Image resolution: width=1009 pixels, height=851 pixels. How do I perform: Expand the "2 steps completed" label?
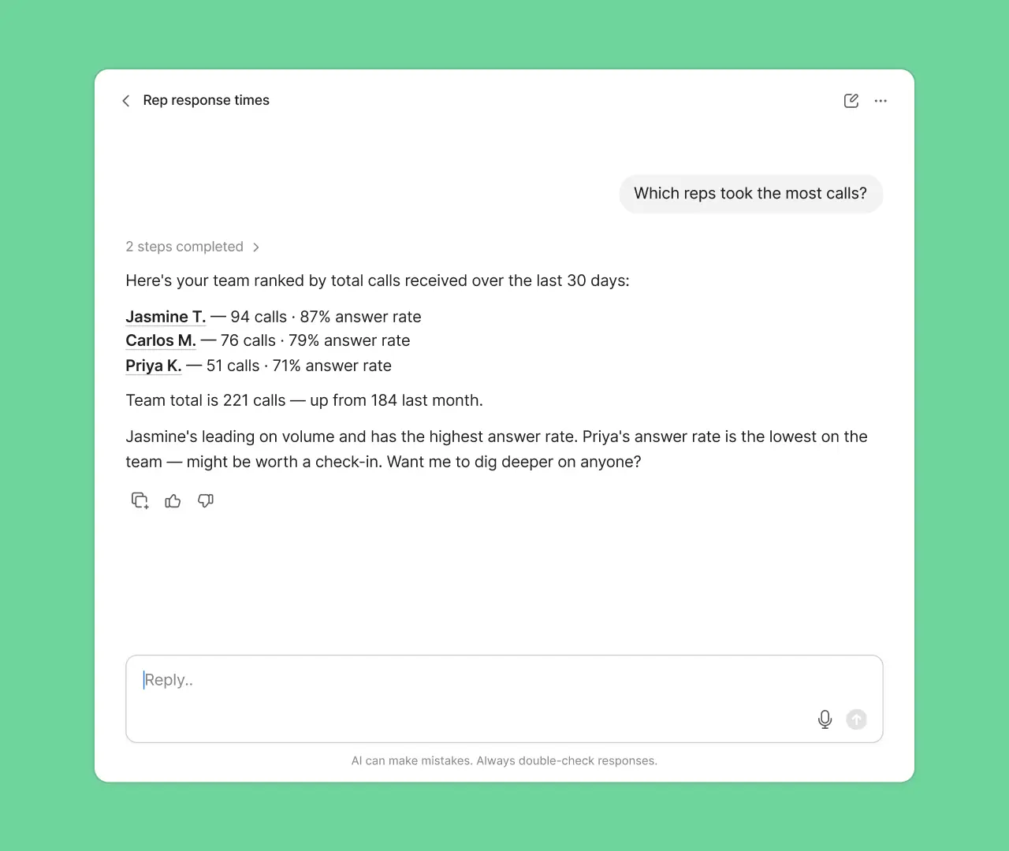point(184,247)
